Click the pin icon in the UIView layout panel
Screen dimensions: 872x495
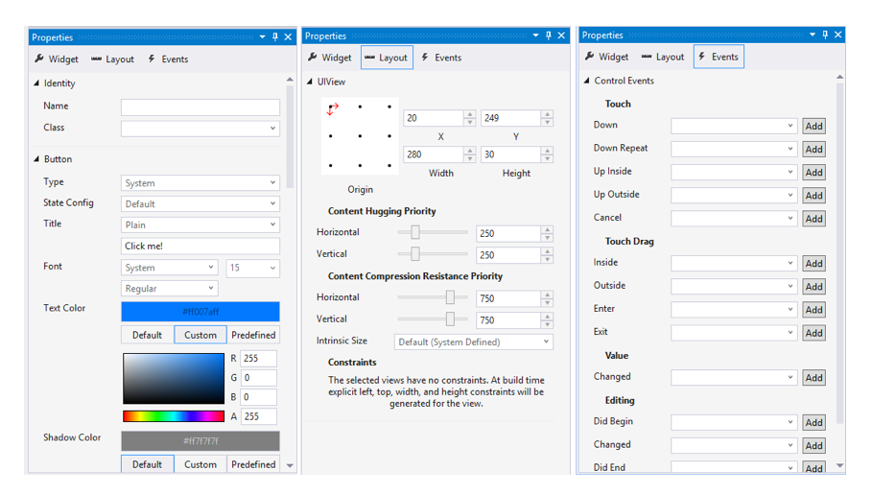[x=548, y=36]
